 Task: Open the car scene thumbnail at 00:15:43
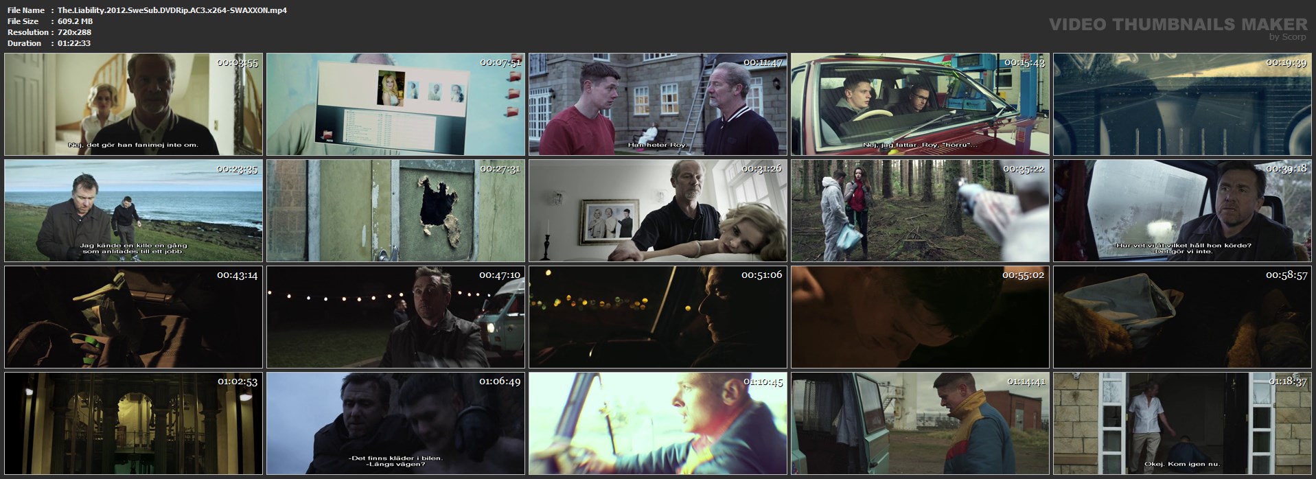[x=920, y=104]
